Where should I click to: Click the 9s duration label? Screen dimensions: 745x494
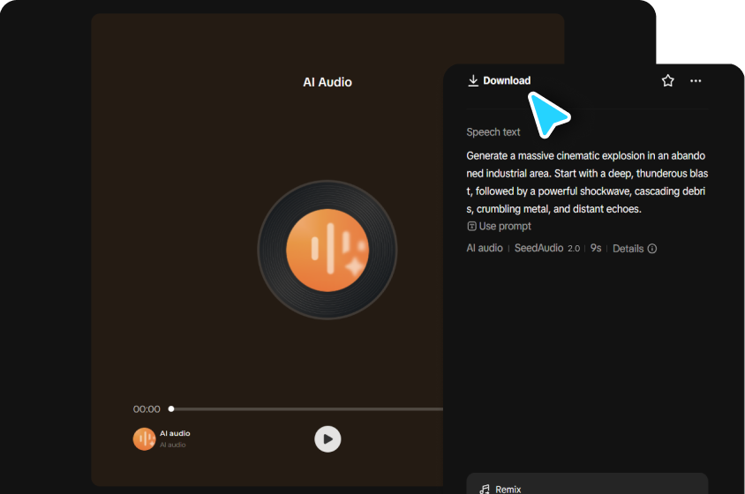(596, 248)
